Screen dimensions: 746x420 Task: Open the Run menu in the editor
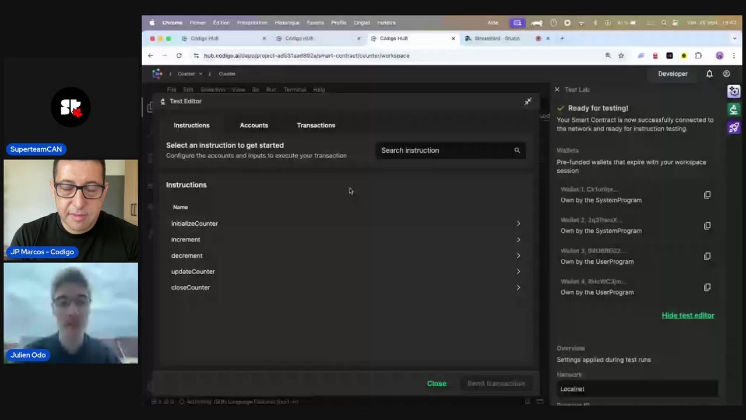(271, 90)
